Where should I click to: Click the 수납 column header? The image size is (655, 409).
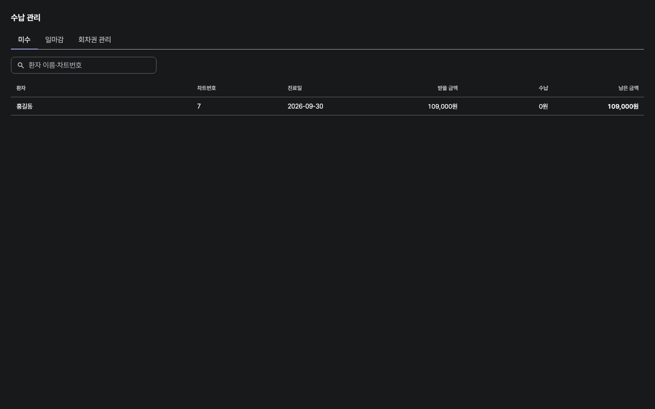[544, 88]
